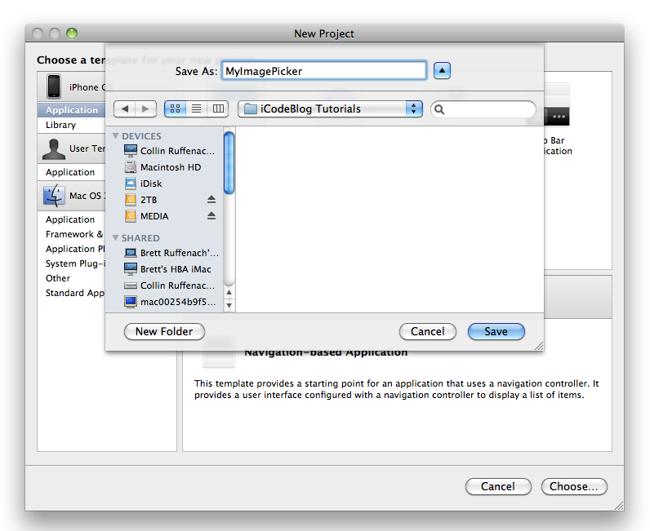Select Macintosh HD drive
Image resolution: width=650 pixels, height=531 pixels.
pos(163,167)
